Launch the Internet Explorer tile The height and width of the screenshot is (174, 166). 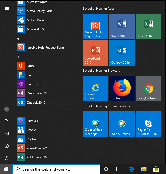95,89
